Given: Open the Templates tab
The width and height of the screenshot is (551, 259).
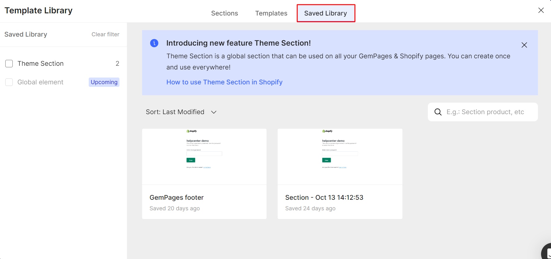Looking at the screenshot, I should [x=271, y=13].
